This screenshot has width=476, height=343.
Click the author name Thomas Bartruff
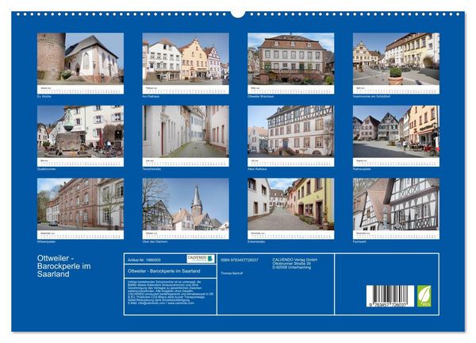(232, 273)
